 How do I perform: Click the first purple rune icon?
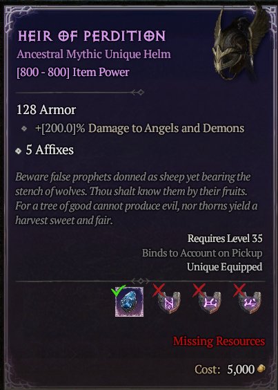coord(169,302)
